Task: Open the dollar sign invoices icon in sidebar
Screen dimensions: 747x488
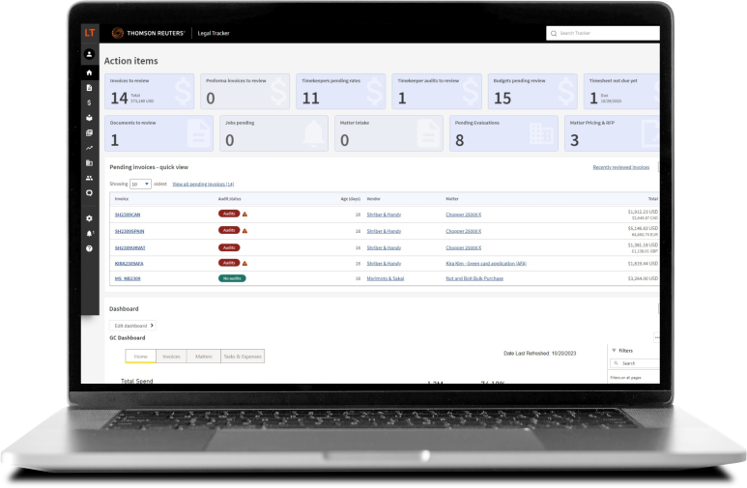Action: tap(89, 102)
